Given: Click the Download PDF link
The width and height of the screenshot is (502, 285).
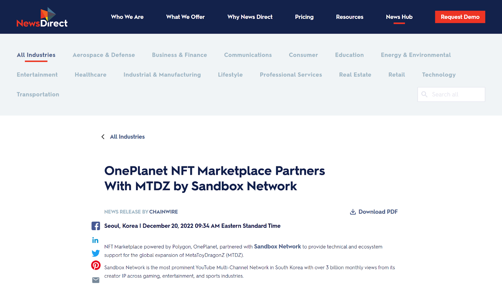Looking at the screenshot, I should (378, 212).
